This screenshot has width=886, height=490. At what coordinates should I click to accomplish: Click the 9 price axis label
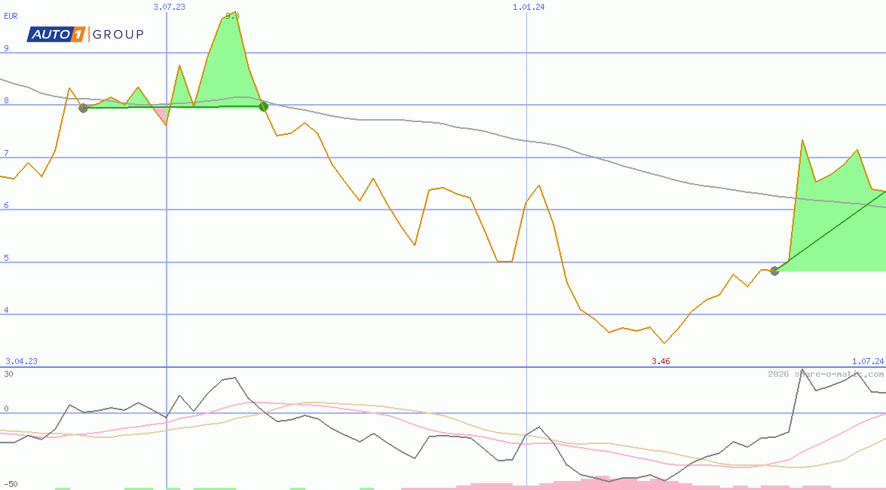(7, 48)
